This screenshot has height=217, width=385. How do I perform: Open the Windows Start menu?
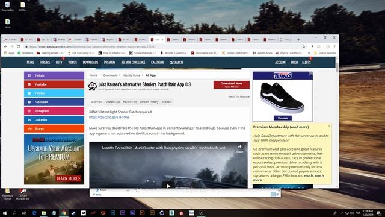5,213
